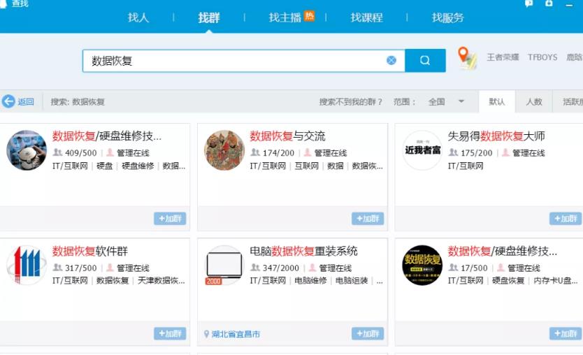This screenshot has height=355, width=583.
Task: Open the feedback chat icon in title bar
Action: (x=529, y=3)
